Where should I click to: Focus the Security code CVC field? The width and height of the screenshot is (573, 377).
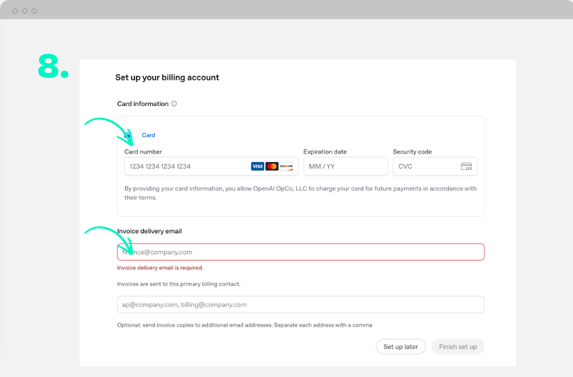click(x=435, y=166)
